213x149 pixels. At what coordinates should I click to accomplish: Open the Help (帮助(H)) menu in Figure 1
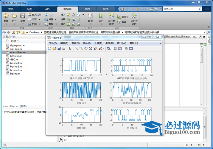click(134, 43)
